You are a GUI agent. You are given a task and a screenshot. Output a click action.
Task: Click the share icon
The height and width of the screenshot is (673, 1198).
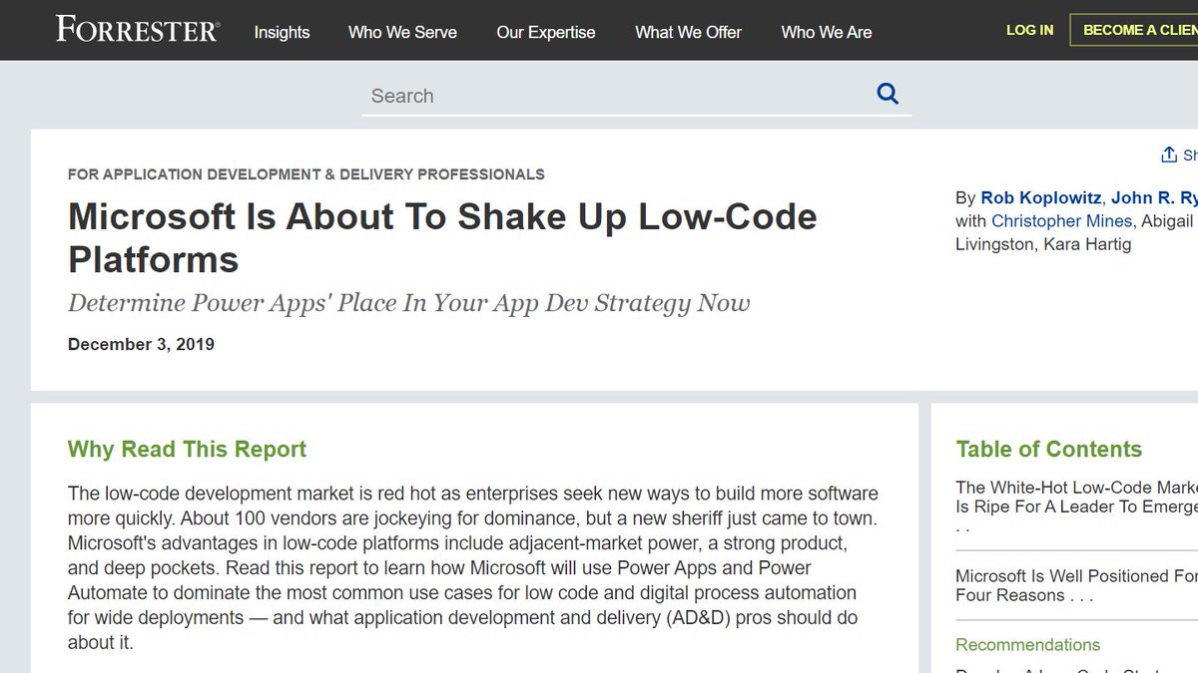point(1169,155)
